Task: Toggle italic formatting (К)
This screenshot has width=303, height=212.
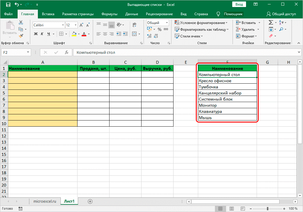Action: (x=42, y=34)
